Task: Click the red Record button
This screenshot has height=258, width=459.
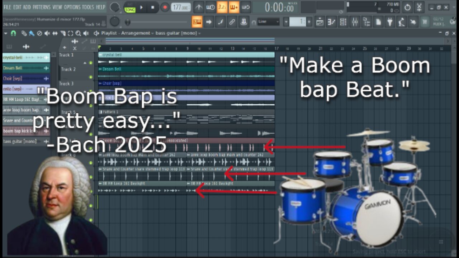Action: pyautogui.click(x=165, y=7)
